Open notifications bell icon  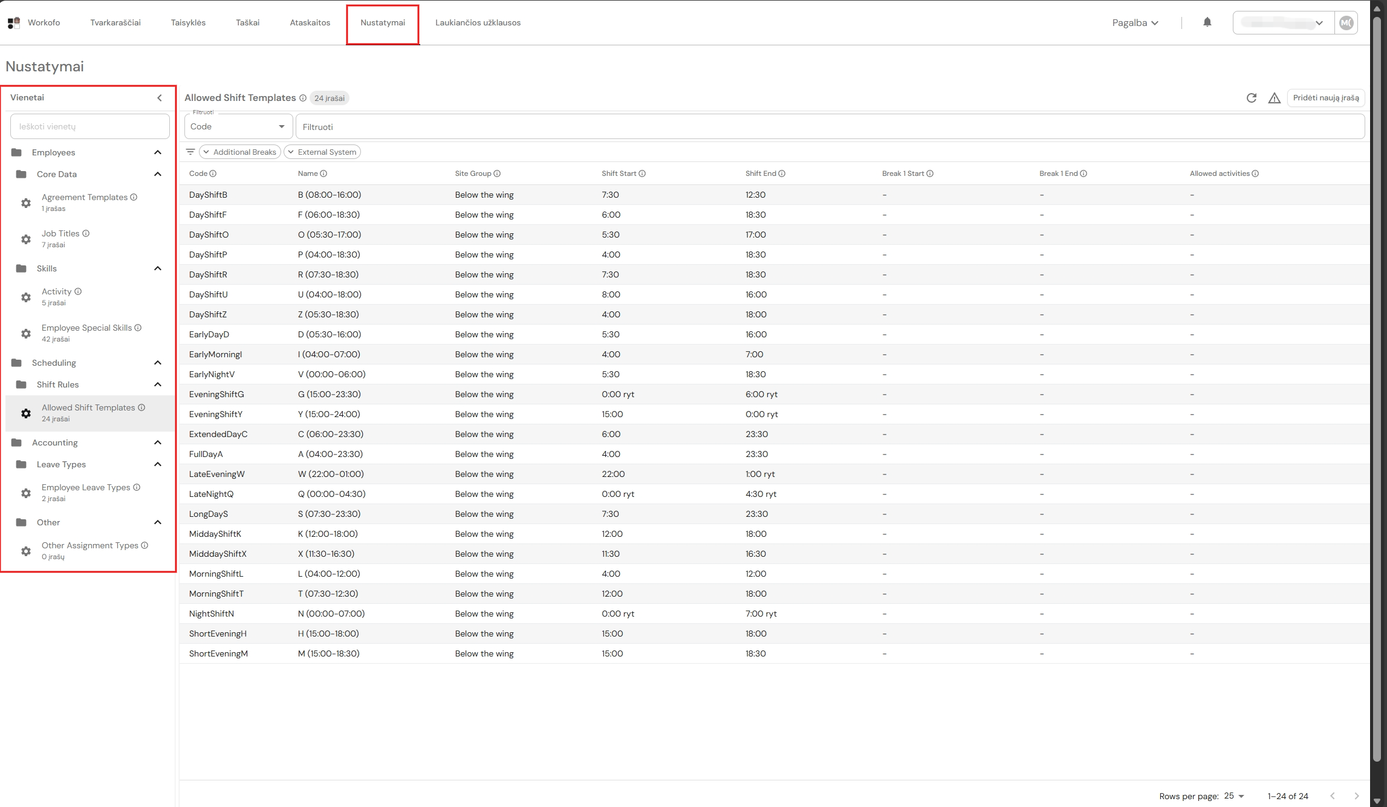[1207, 22]
